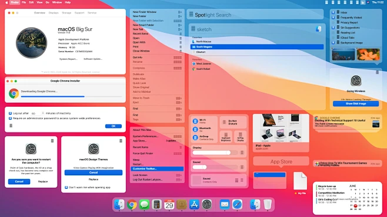The height and width of the screenshot is (217, 387).
Task: Select North Maryse search result
Action: (x=256, y=42)
